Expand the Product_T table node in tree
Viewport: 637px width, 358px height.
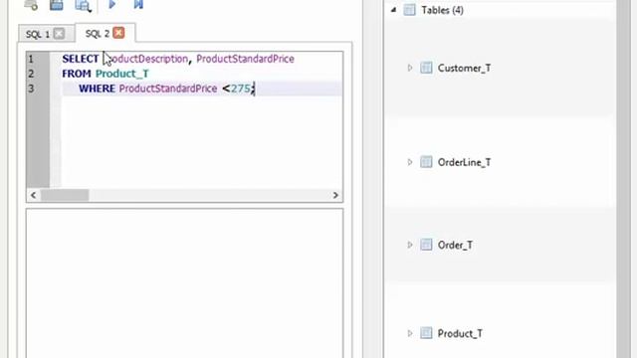410,333
